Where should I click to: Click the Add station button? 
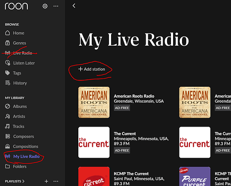[x=92, y=69]
